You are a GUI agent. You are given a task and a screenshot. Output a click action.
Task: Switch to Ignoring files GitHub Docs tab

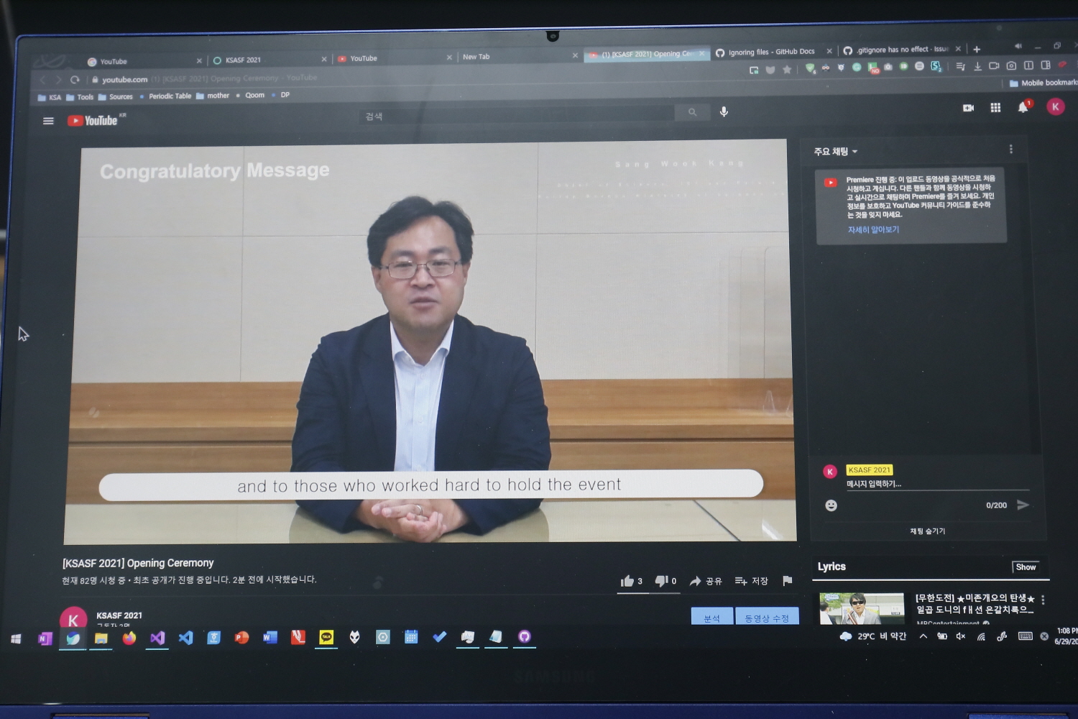tap(773, 52)
